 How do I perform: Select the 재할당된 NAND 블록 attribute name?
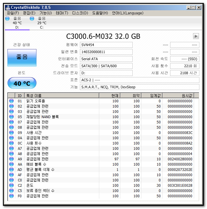[x=42, y=117]
